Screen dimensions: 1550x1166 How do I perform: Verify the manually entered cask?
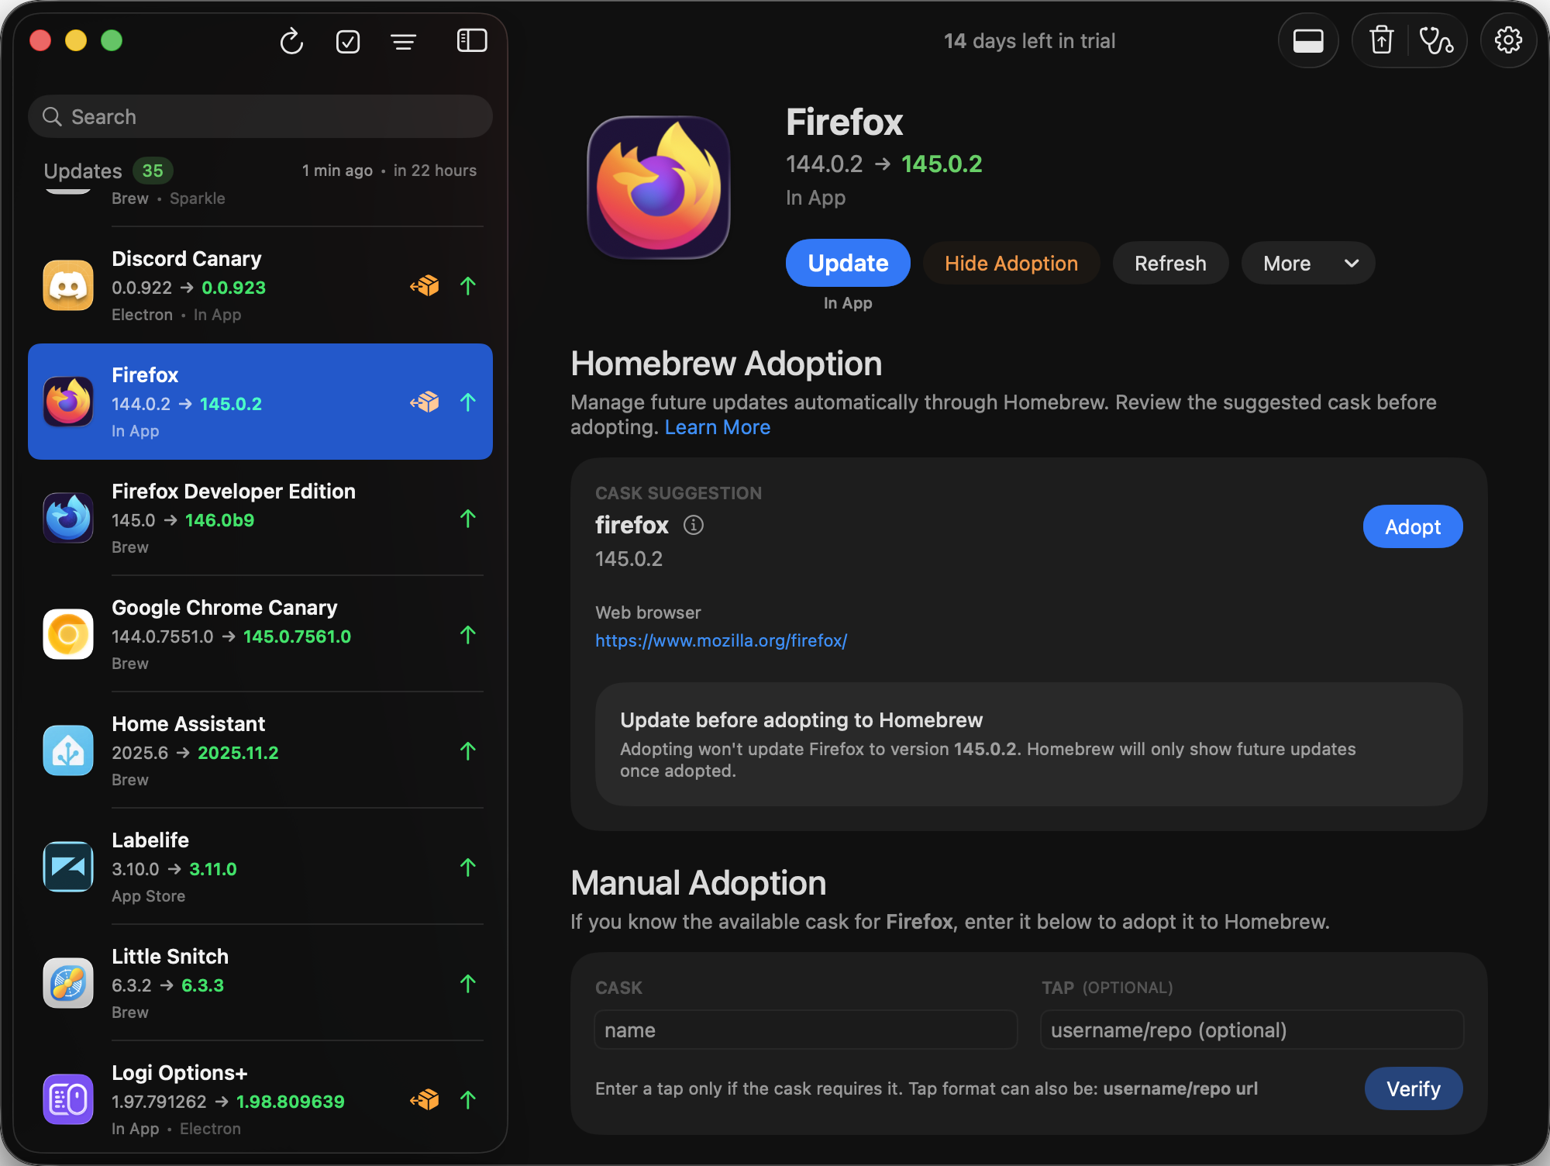[x=1413, y=1088]
